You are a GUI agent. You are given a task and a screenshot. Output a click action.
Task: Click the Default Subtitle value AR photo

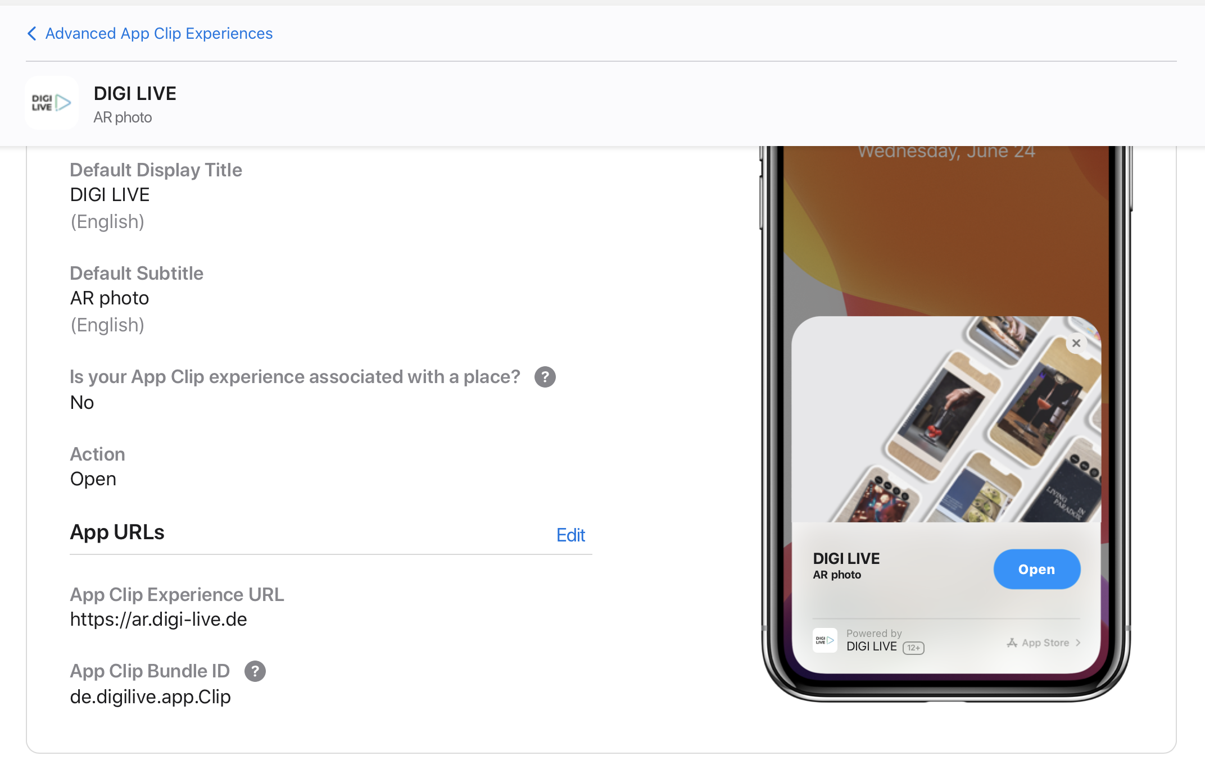pos(110,298)
